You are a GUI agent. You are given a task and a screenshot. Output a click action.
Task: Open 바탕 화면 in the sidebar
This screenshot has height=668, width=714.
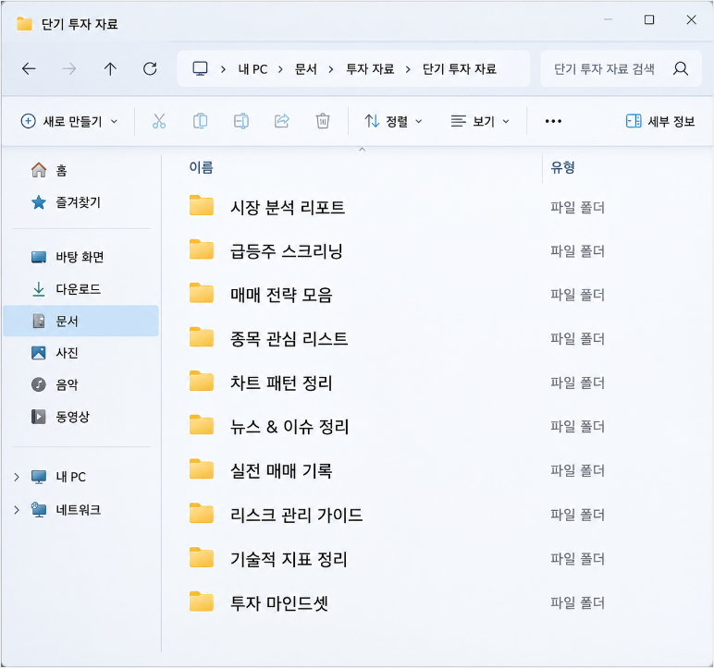[68, 257]
